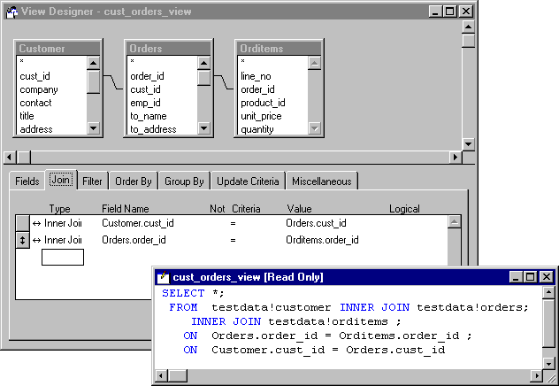
Task: Select the cust_id field in the Customer table
Action: click(x=35, y=76)
